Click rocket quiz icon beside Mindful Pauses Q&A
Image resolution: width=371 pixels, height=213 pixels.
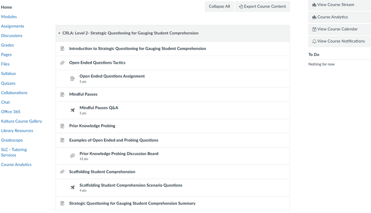[72, 110]
